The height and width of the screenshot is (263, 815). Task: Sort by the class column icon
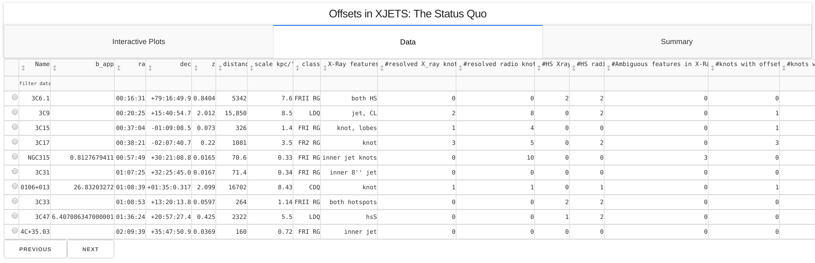point(298,68)
